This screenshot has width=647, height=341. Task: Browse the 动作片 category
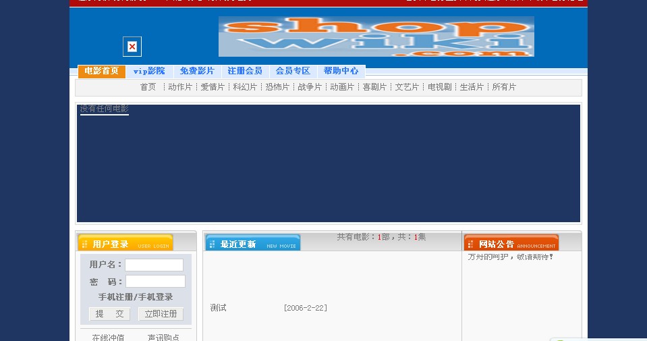[180, 87]
